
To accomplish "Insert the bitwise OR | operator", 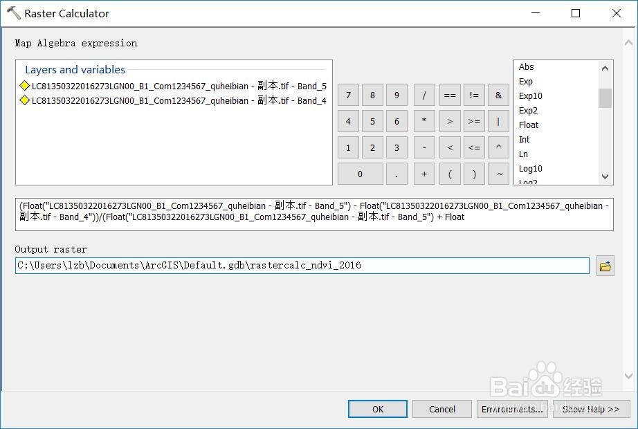I will pos(498,121).
